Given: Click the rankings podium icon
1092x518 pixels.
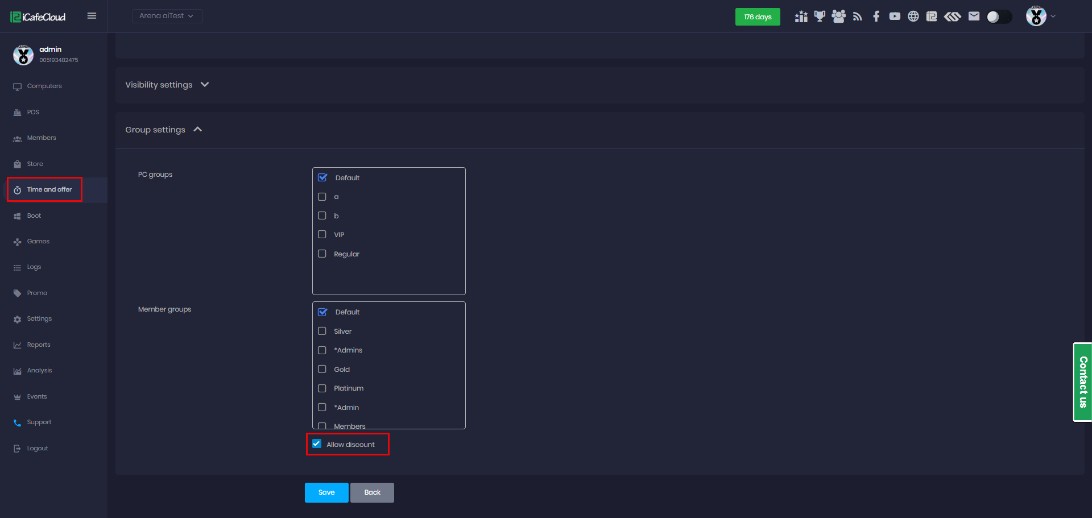Looking at the screenshot, I should pyautogui.click(x=801, y=16).
